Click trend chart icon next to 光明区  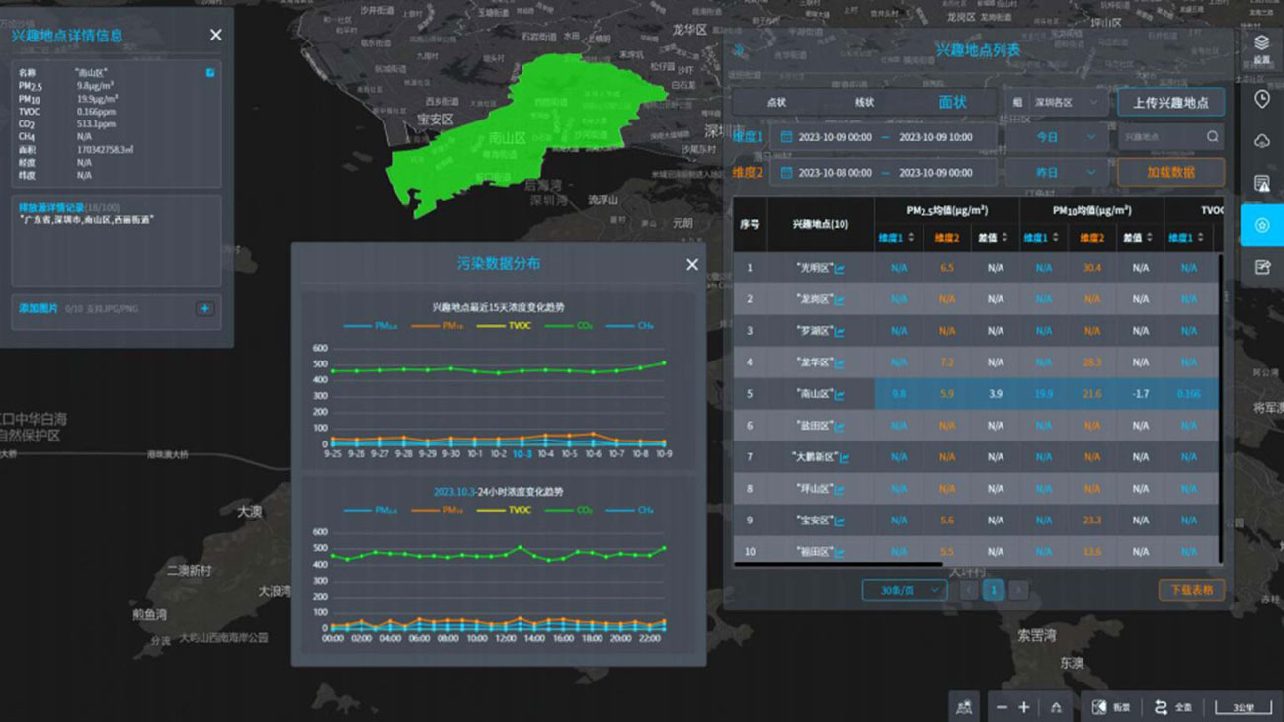tap(840, 268)
